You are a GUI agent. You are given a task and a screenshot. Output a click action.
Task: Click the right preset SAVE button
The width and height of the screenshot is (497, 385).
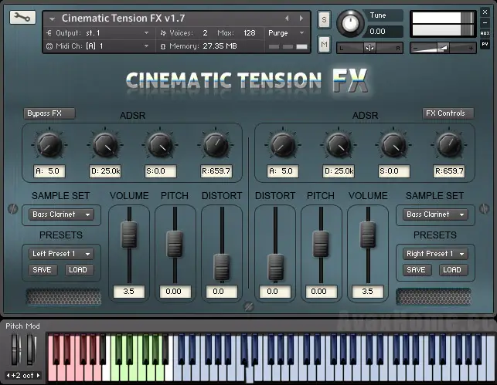[416, 270]
